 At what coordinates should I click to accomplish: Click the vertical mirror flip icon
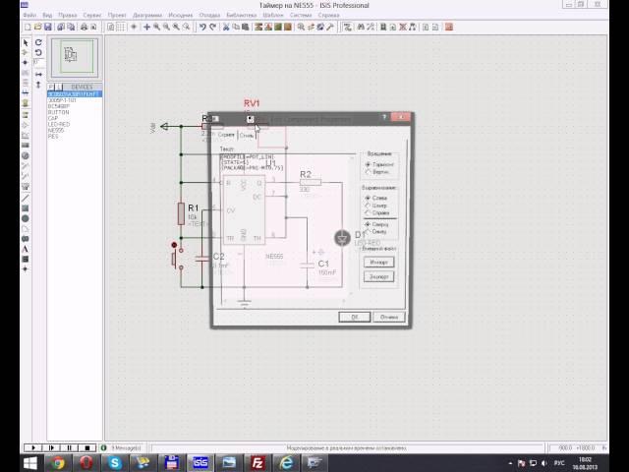click(38, 85)
